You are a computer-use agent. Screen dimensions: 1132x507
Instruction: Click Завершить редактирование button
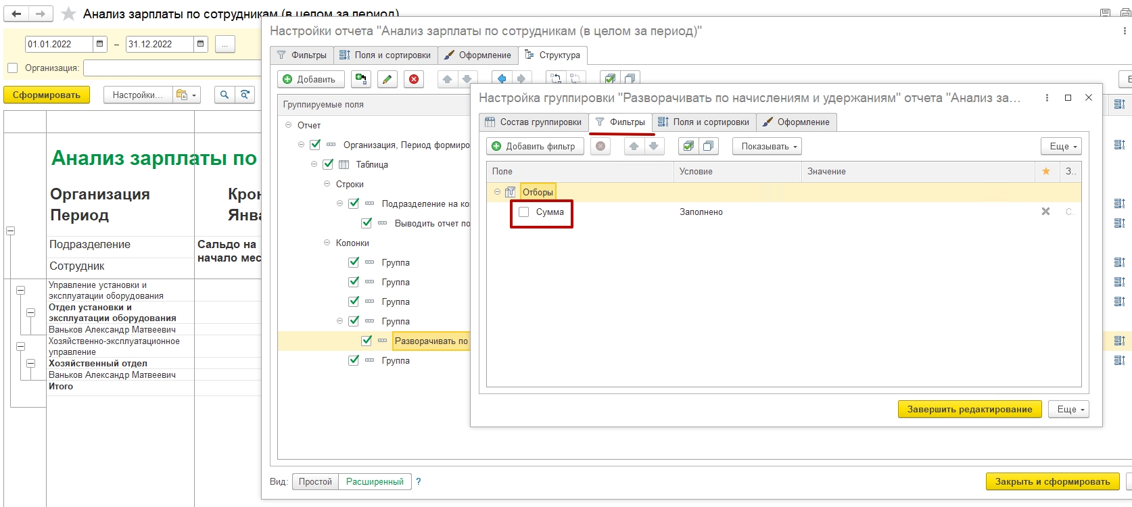969,409
